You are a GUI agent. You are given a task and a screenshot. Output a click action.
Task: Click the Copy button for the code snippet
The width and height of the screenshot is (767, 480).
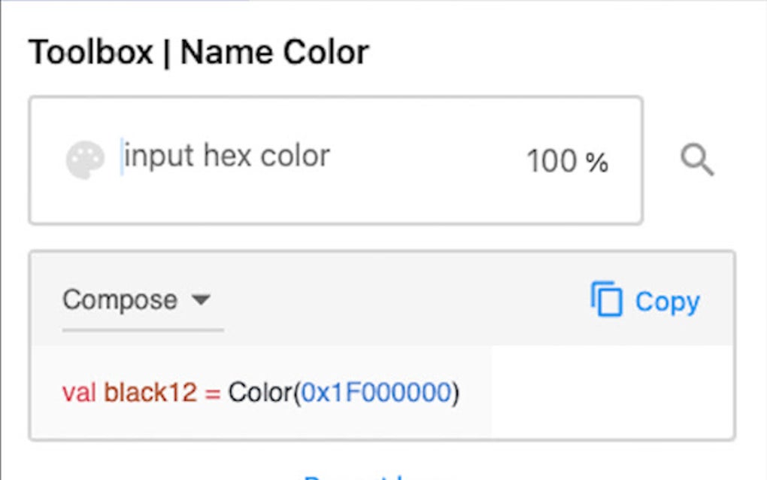668,301
